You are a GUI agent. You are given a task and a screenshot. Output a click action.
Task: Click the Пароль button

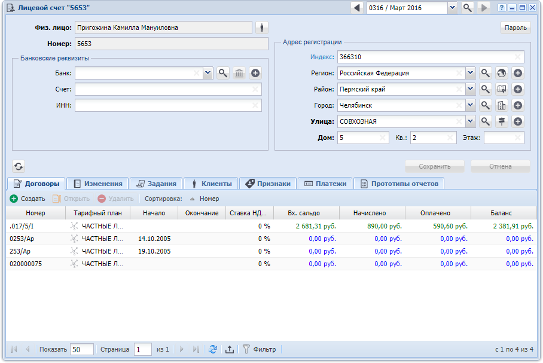click(x=515, y=28)
